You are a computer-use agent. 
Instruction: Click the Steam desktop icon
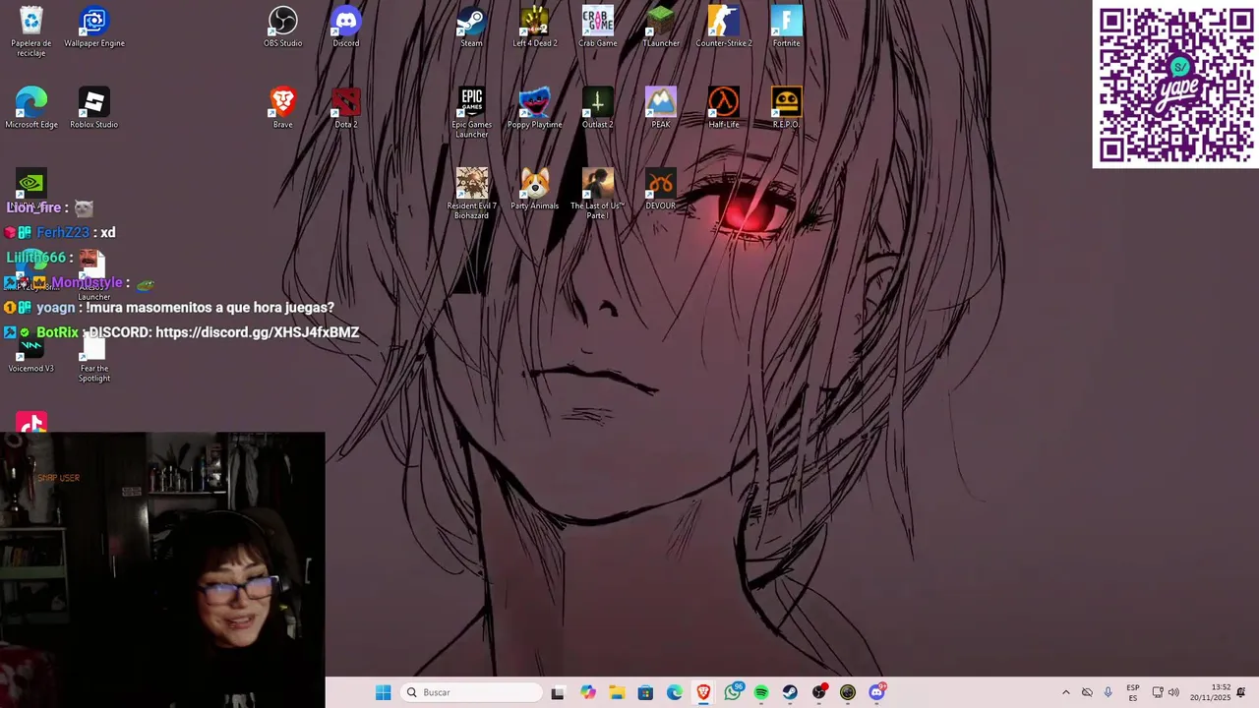tap(471, 28)
